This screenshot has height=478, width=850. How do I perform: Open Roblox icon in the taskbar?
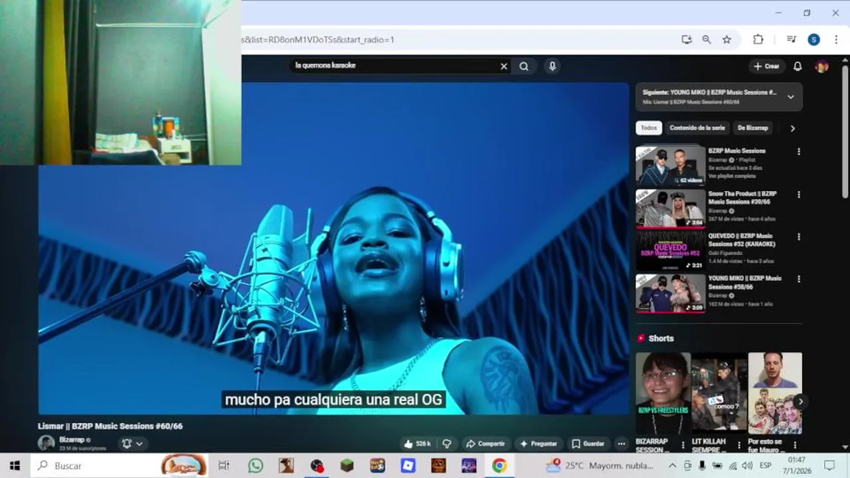408,466
